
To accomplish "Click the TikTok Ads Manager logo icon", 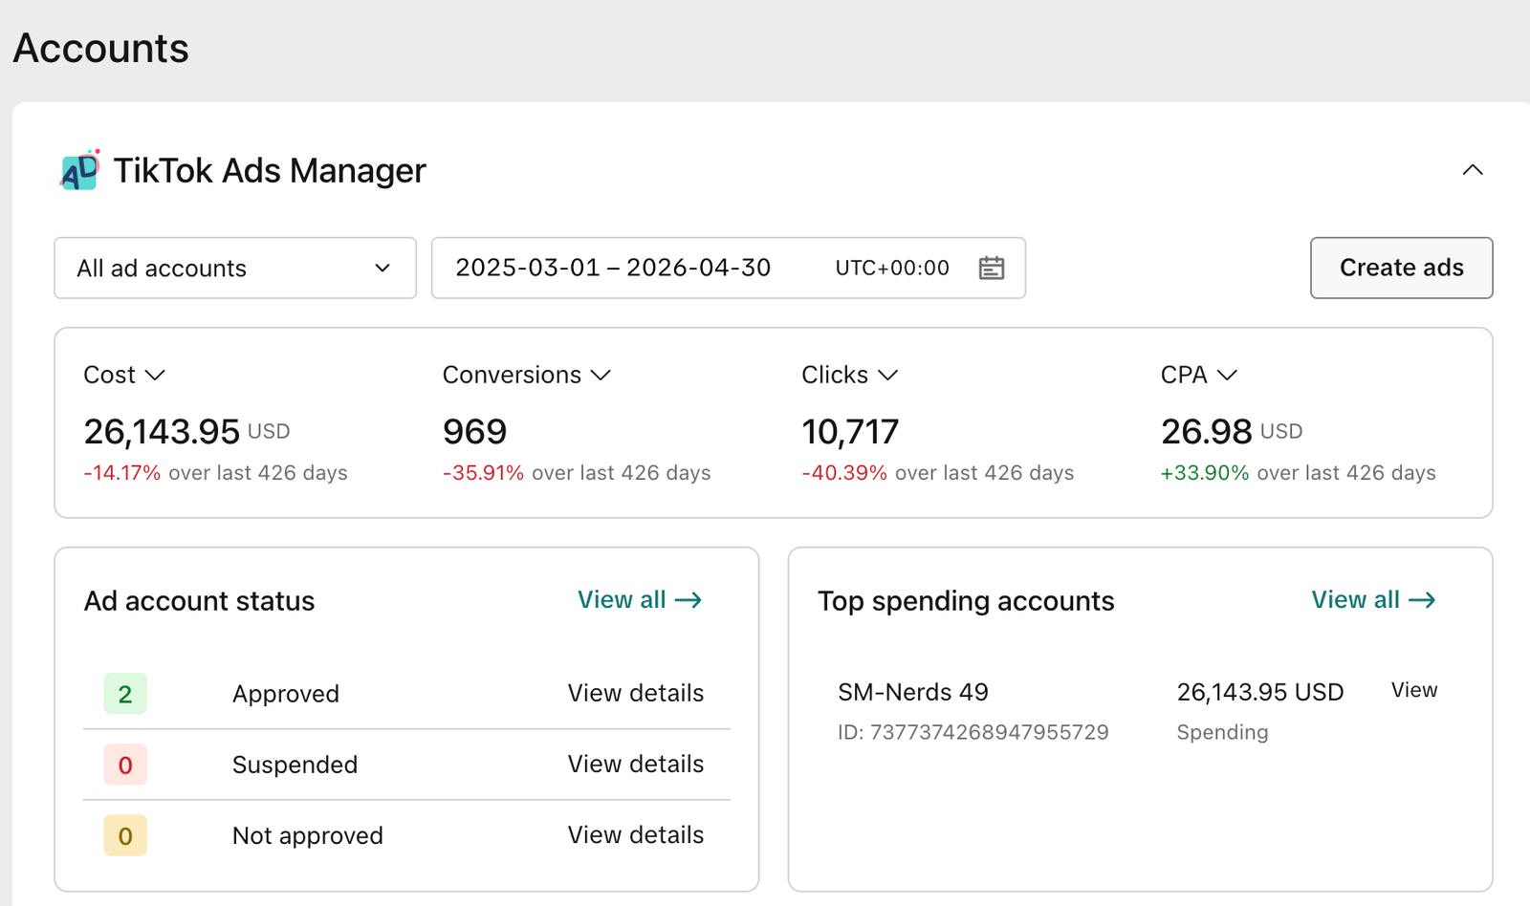I will (80, 170).
